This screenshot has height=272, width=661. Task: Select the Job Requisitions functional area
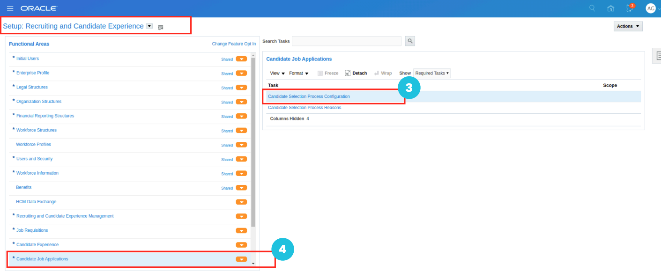32,230
